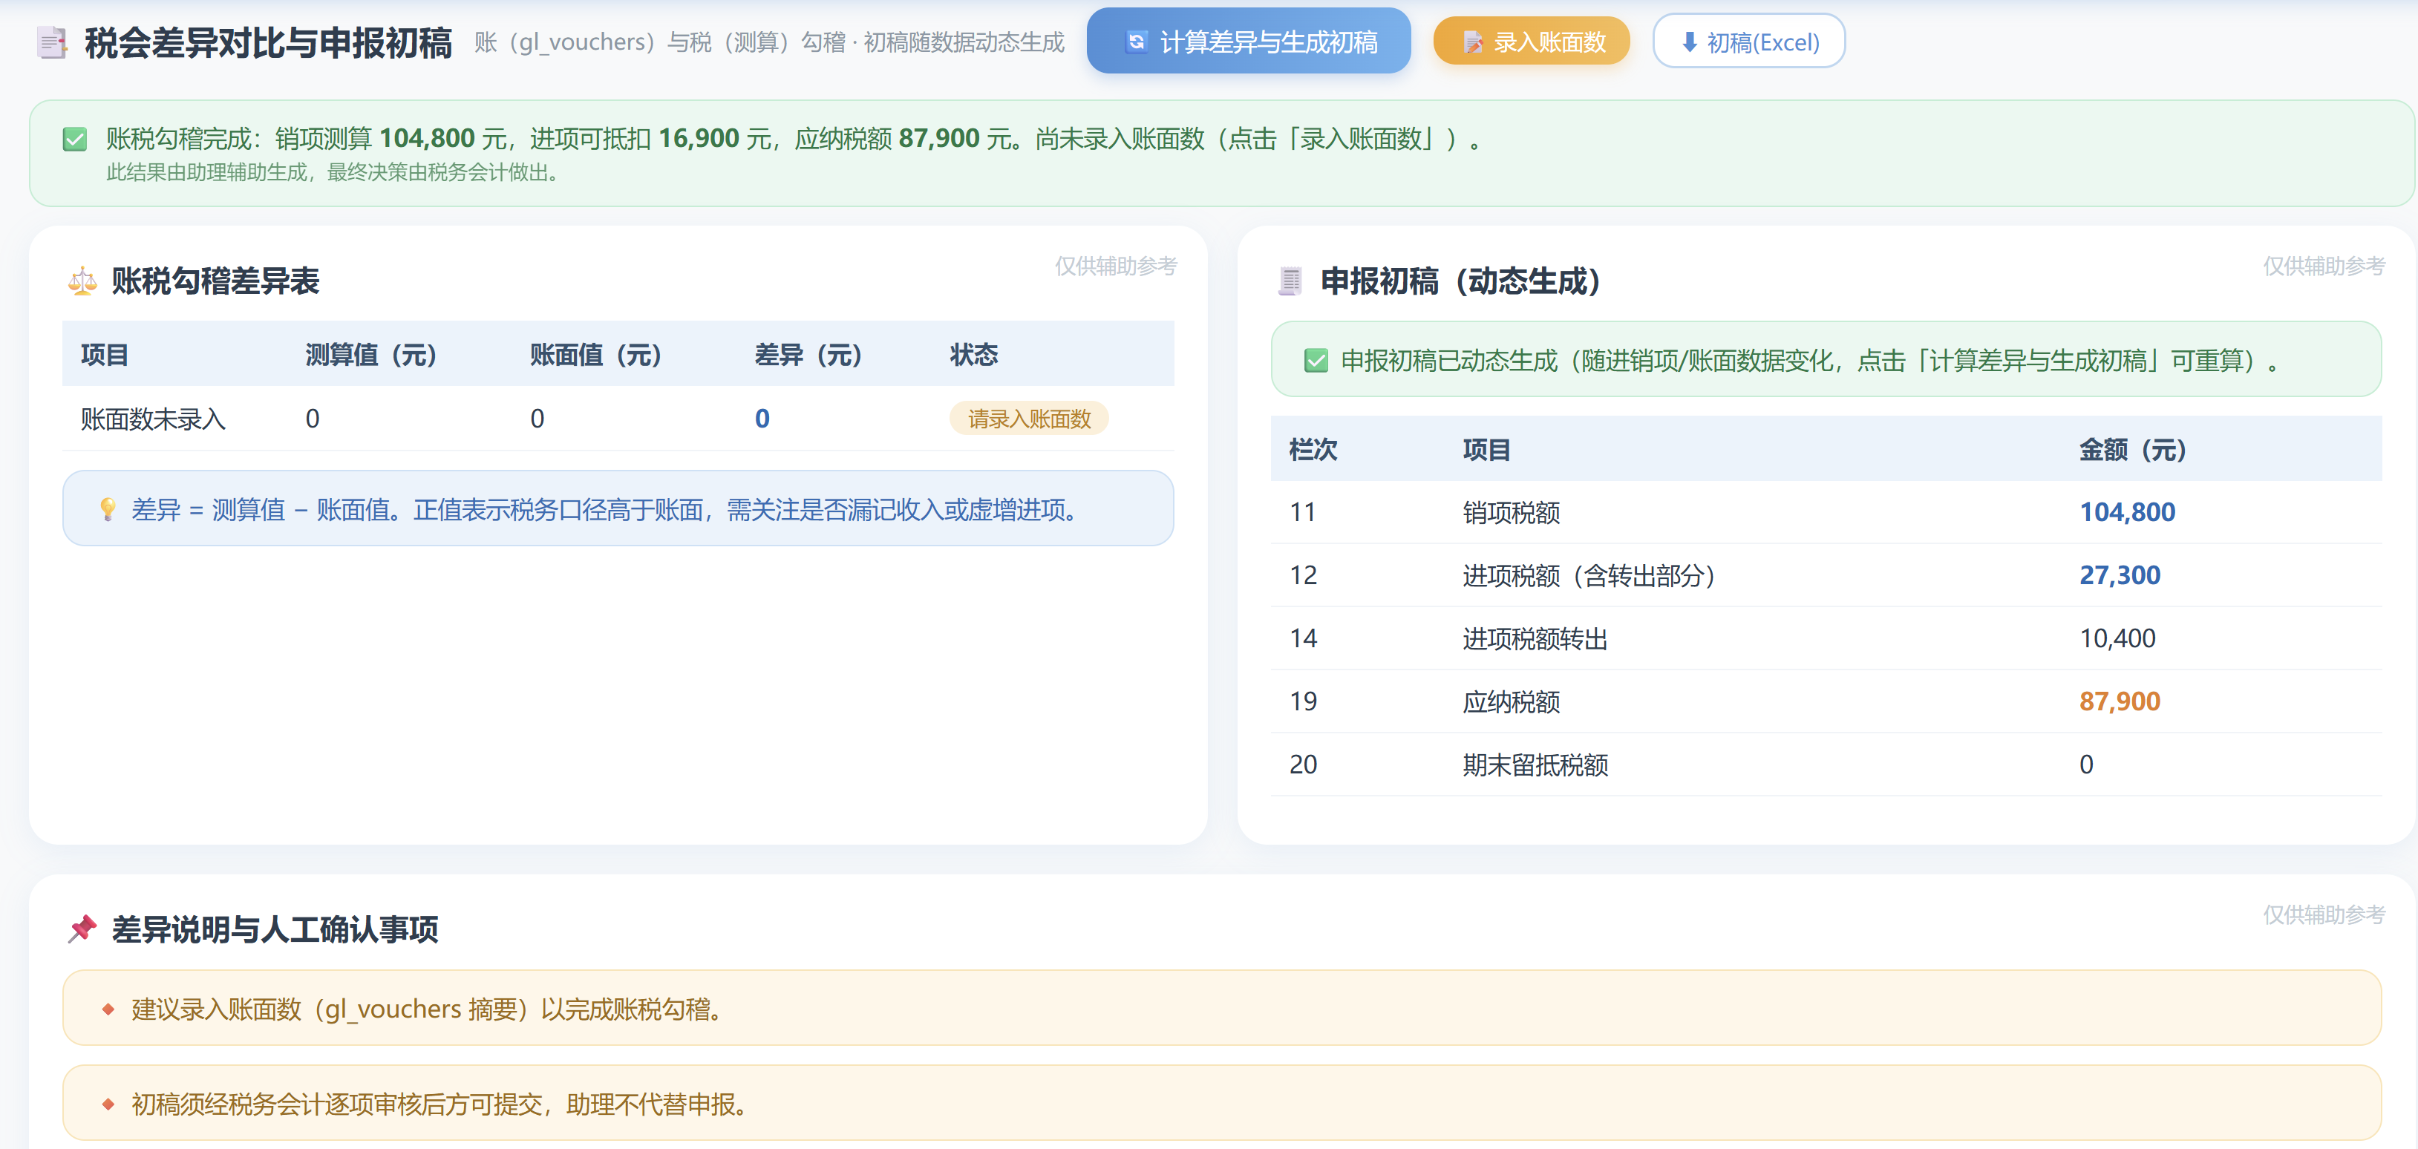The image size is (2418, 1149).
Task: Click the 进项税额转出 row label
Action: [x=1535, y=638]
